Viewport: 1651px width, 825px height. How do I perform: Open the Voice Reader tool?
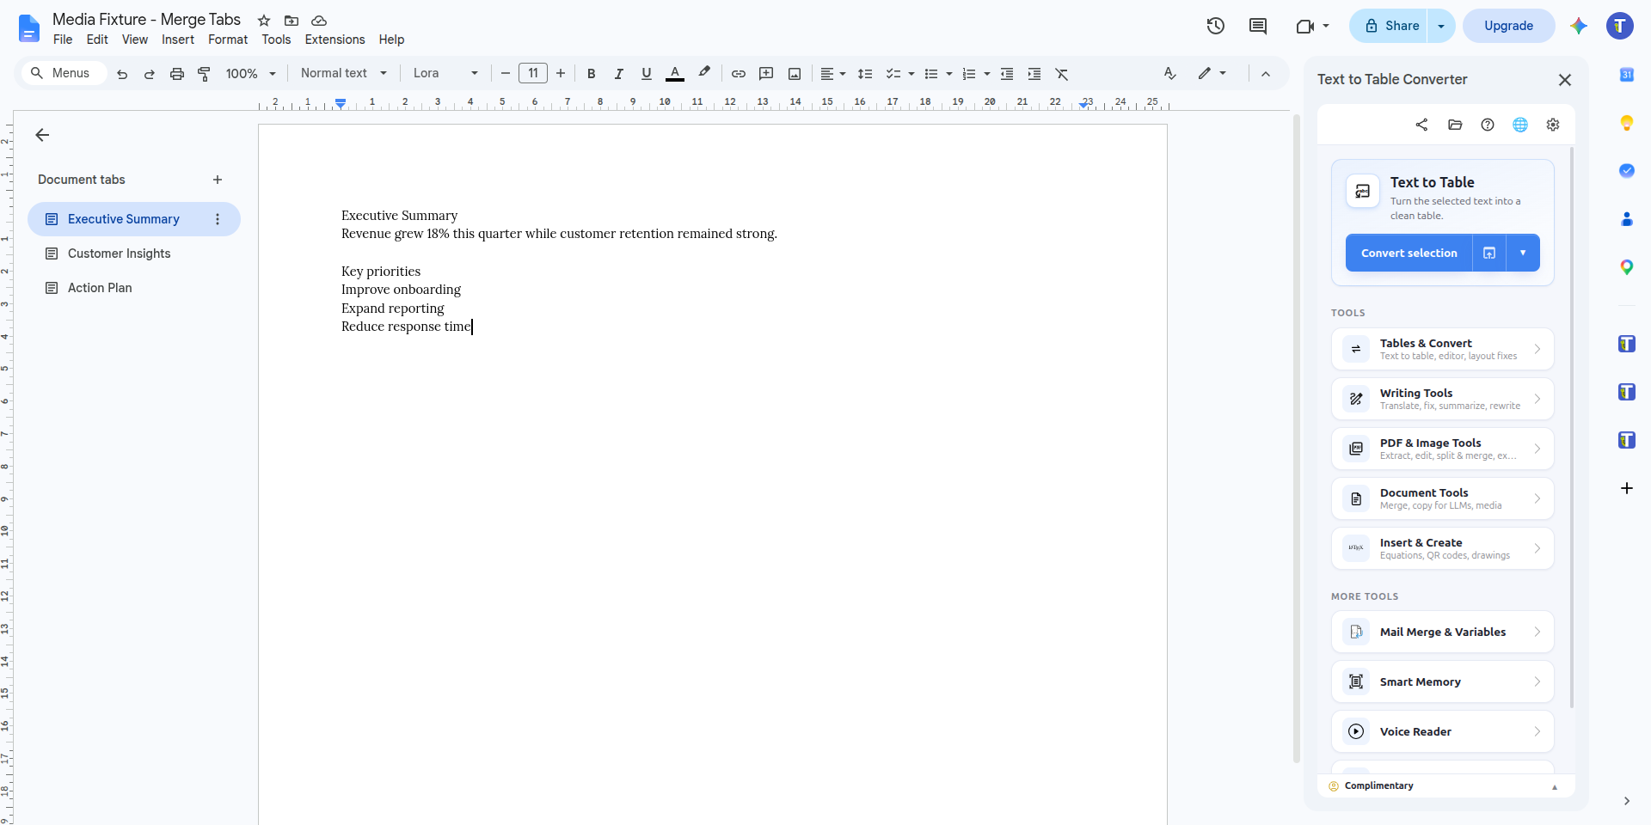tap(1443, 731)
